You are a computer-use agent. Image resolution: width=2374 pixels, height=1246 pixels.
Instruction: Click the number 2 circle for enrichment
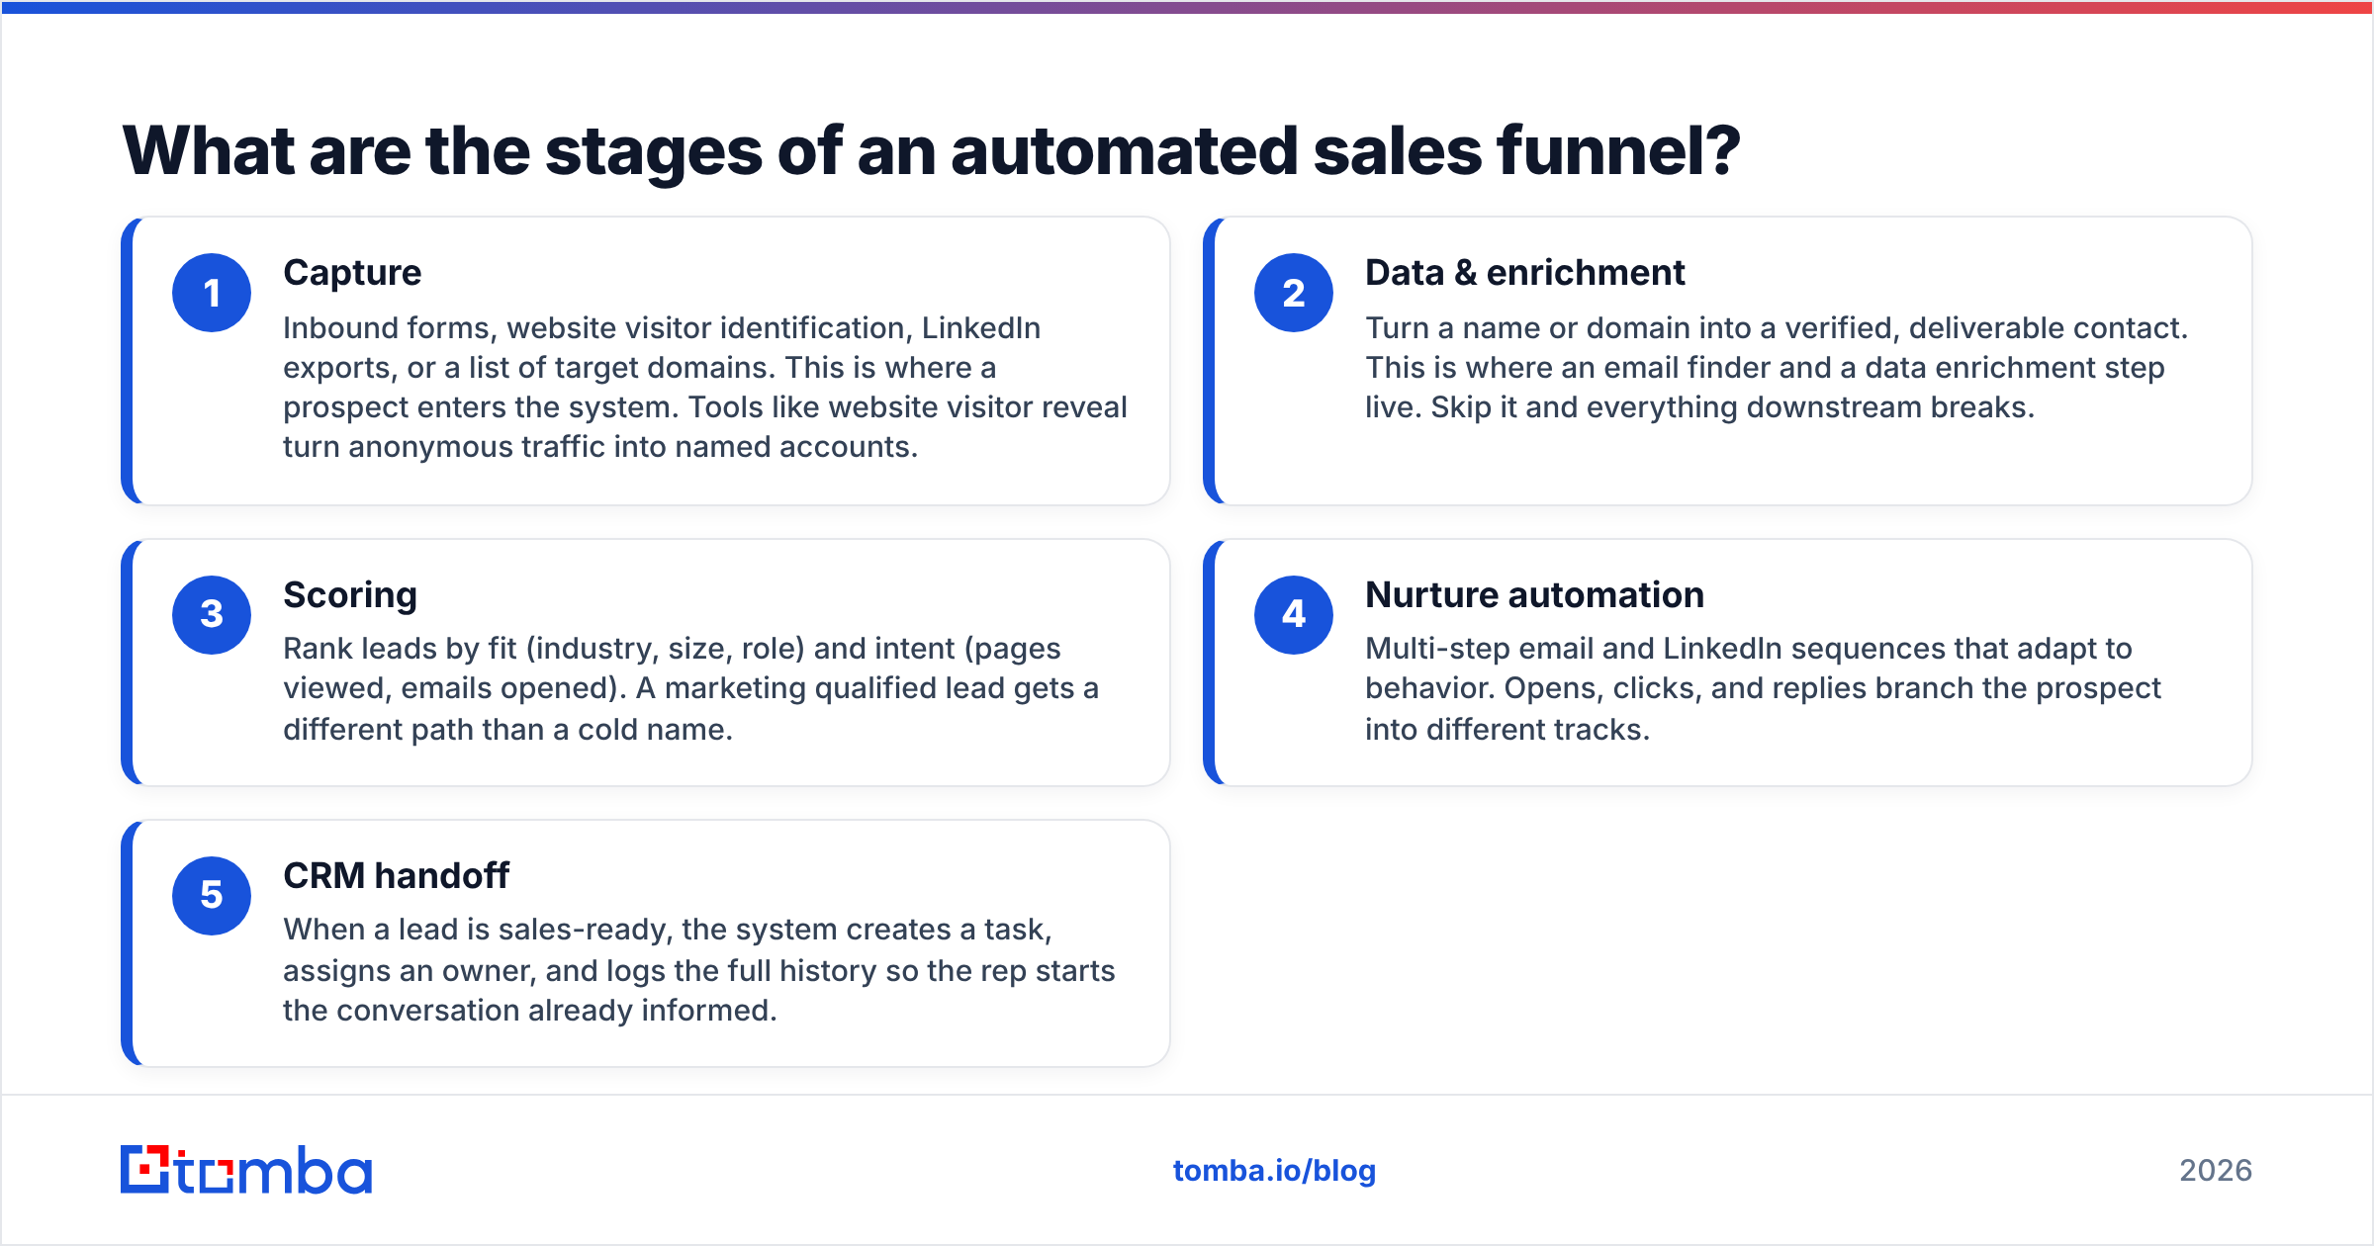1294,293
